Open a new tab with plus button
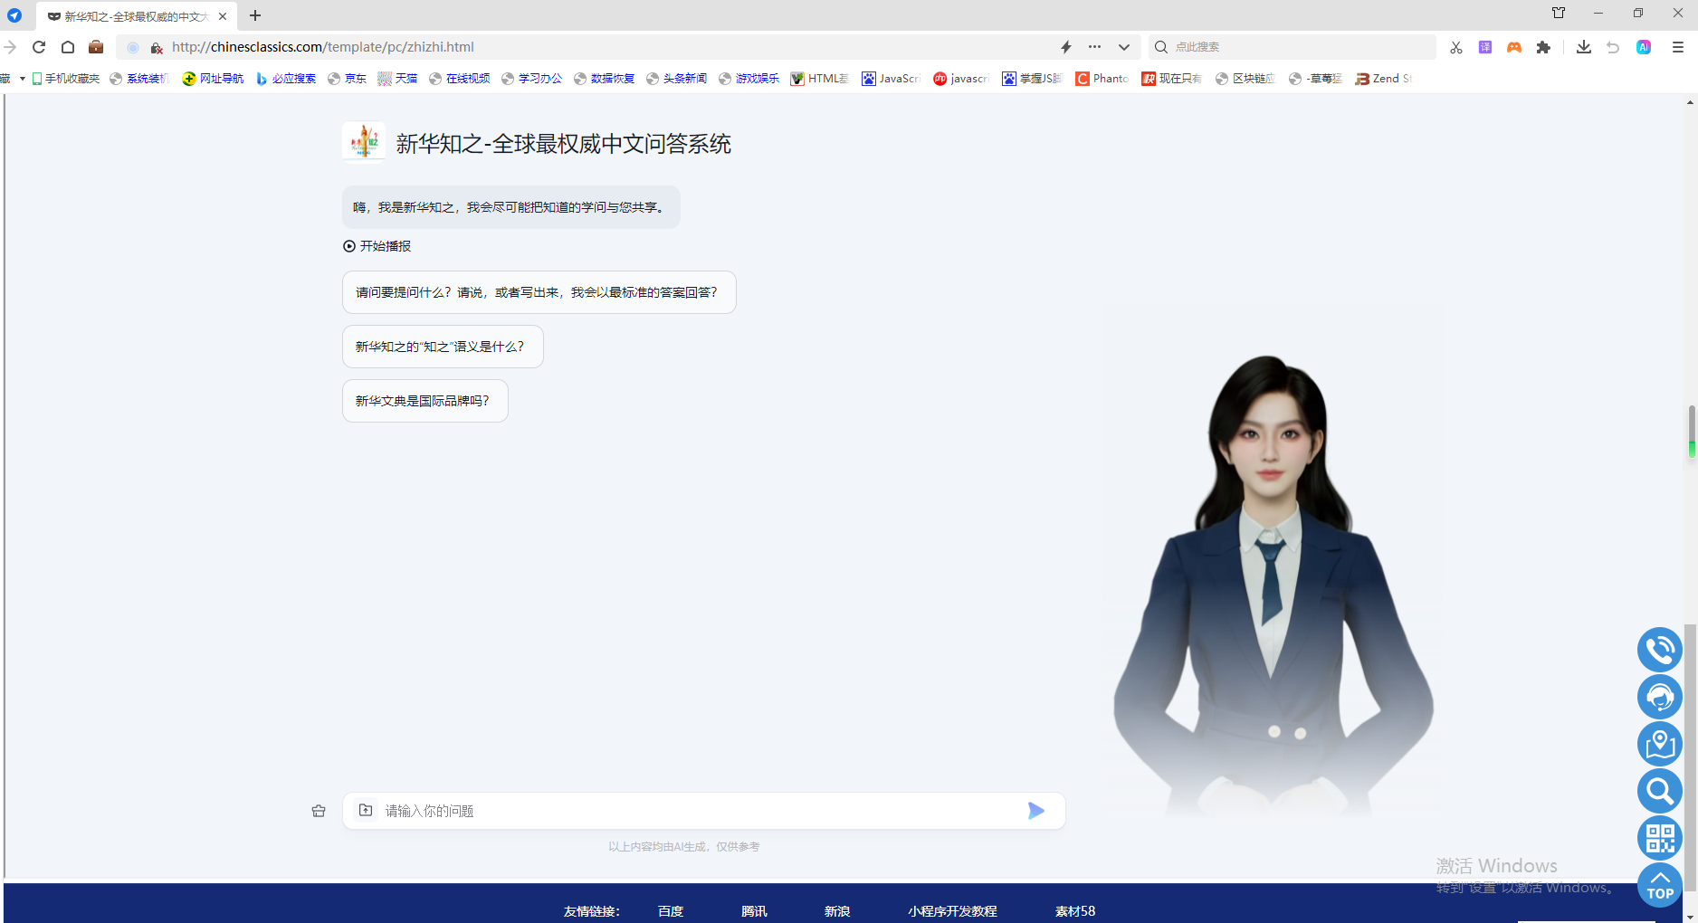This screenshot has width=1698, height=923. pyautogui.click(x=255, y=15)
